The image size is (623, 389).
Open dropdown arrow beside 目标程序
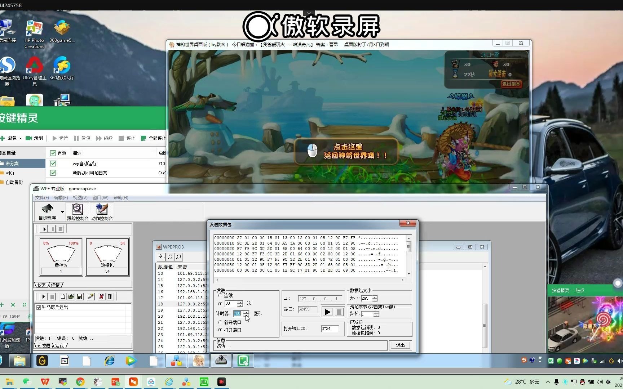point(62,212)
